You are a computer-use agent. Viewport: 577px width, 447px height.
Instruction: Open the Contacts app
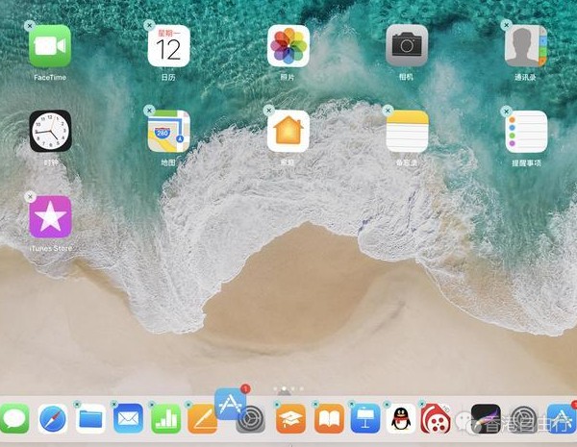click(x=526, y=46)
